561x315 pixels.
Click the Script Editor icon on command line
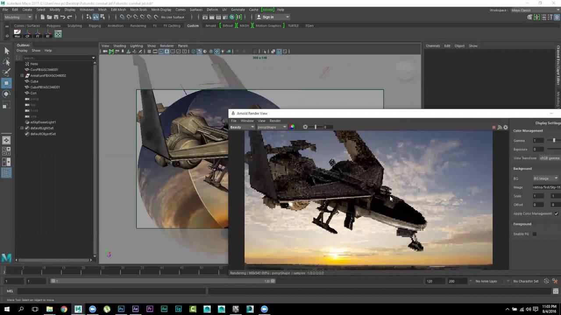click(556, 291)
